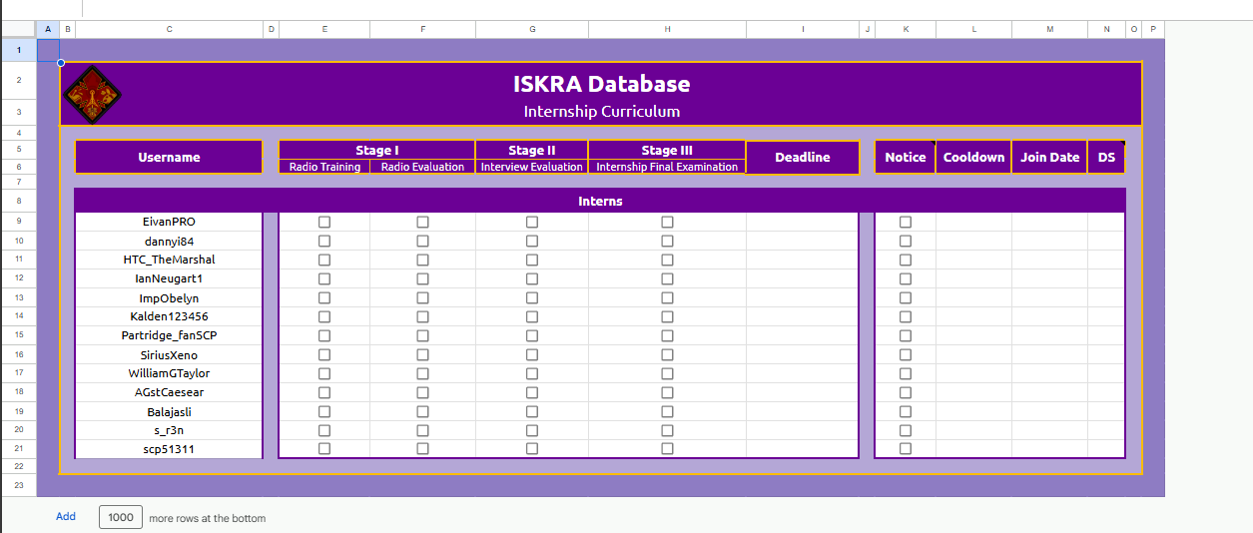
Task: Check Radio Training box for EivanPRO
Action: click(x=324, y=222)
